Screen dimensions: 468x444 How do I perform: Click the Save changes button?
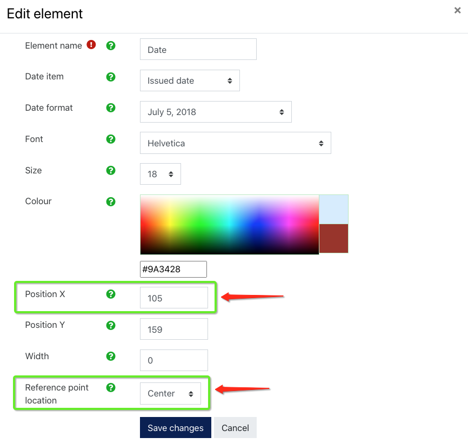coord(175,427)
